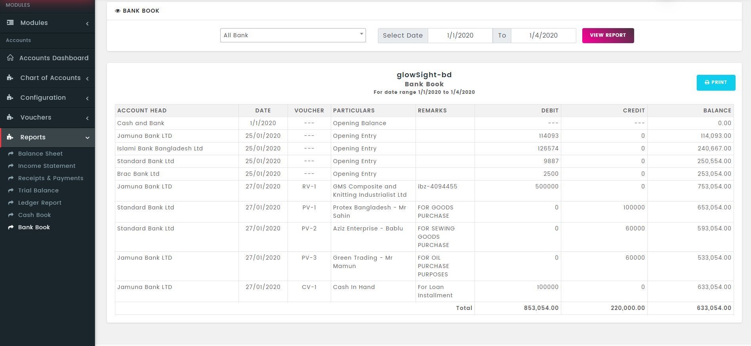751x346 pixels.
Task: Click the Balance column header
Action: pyautogui.click(x=690, y=110)
